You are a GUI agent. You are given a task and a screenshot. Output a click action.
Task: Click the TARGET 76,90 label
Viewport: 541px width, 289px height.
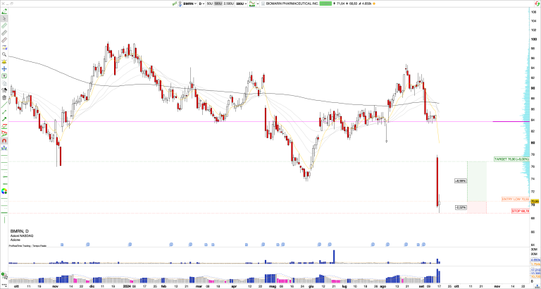click(x=511, y=159)
